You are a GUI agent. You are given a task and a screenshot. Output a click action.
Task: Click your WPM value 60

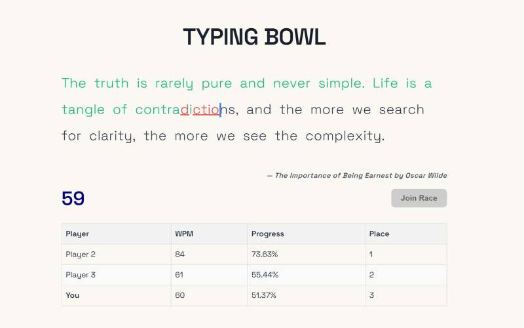[x=179, y=295]
